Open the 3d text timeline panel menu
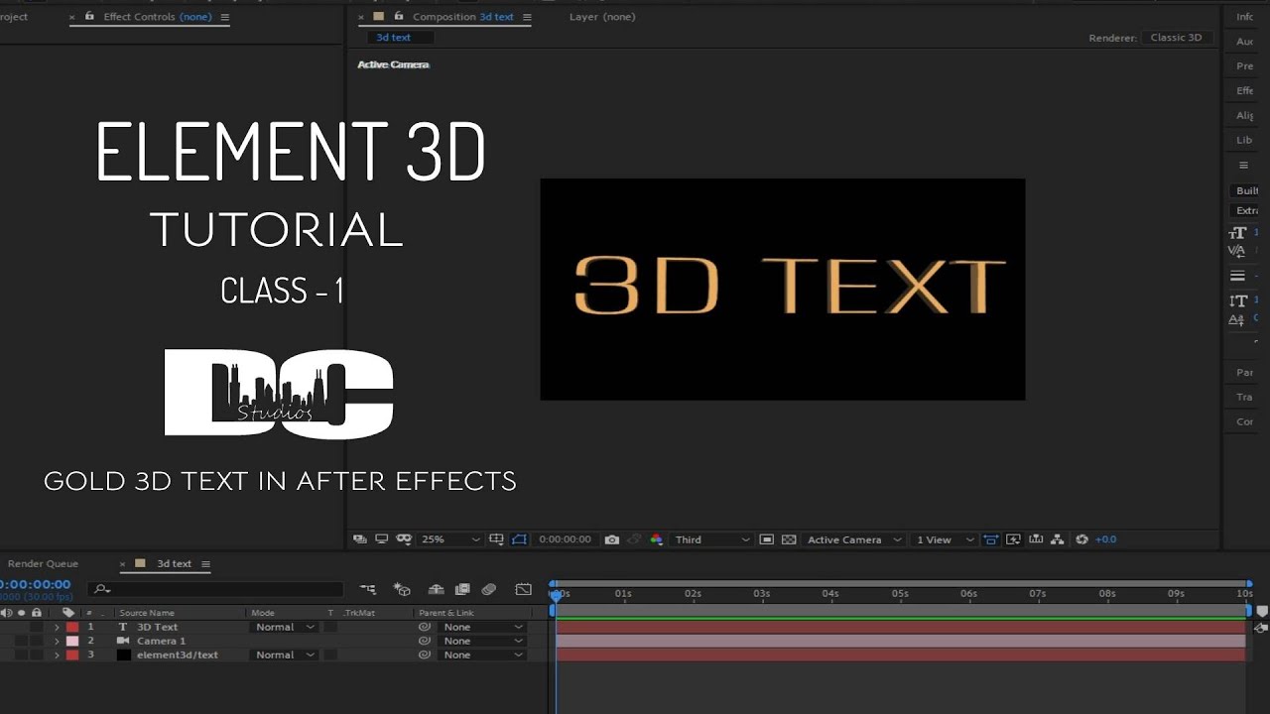The width and height of the screenshot is (1270, 714). point(205,563)
